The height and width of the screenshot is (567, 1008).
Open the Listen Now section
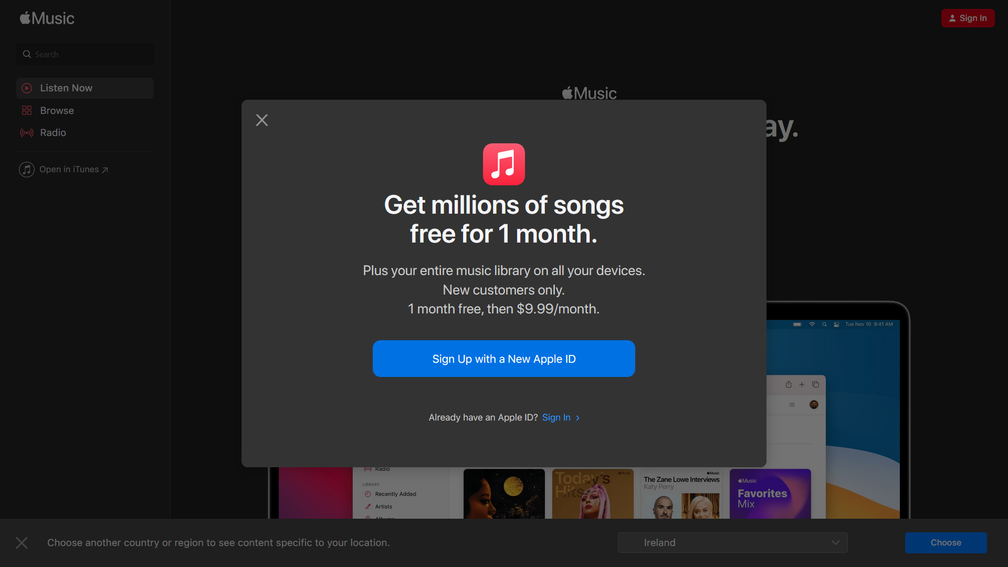click(85, 88)
